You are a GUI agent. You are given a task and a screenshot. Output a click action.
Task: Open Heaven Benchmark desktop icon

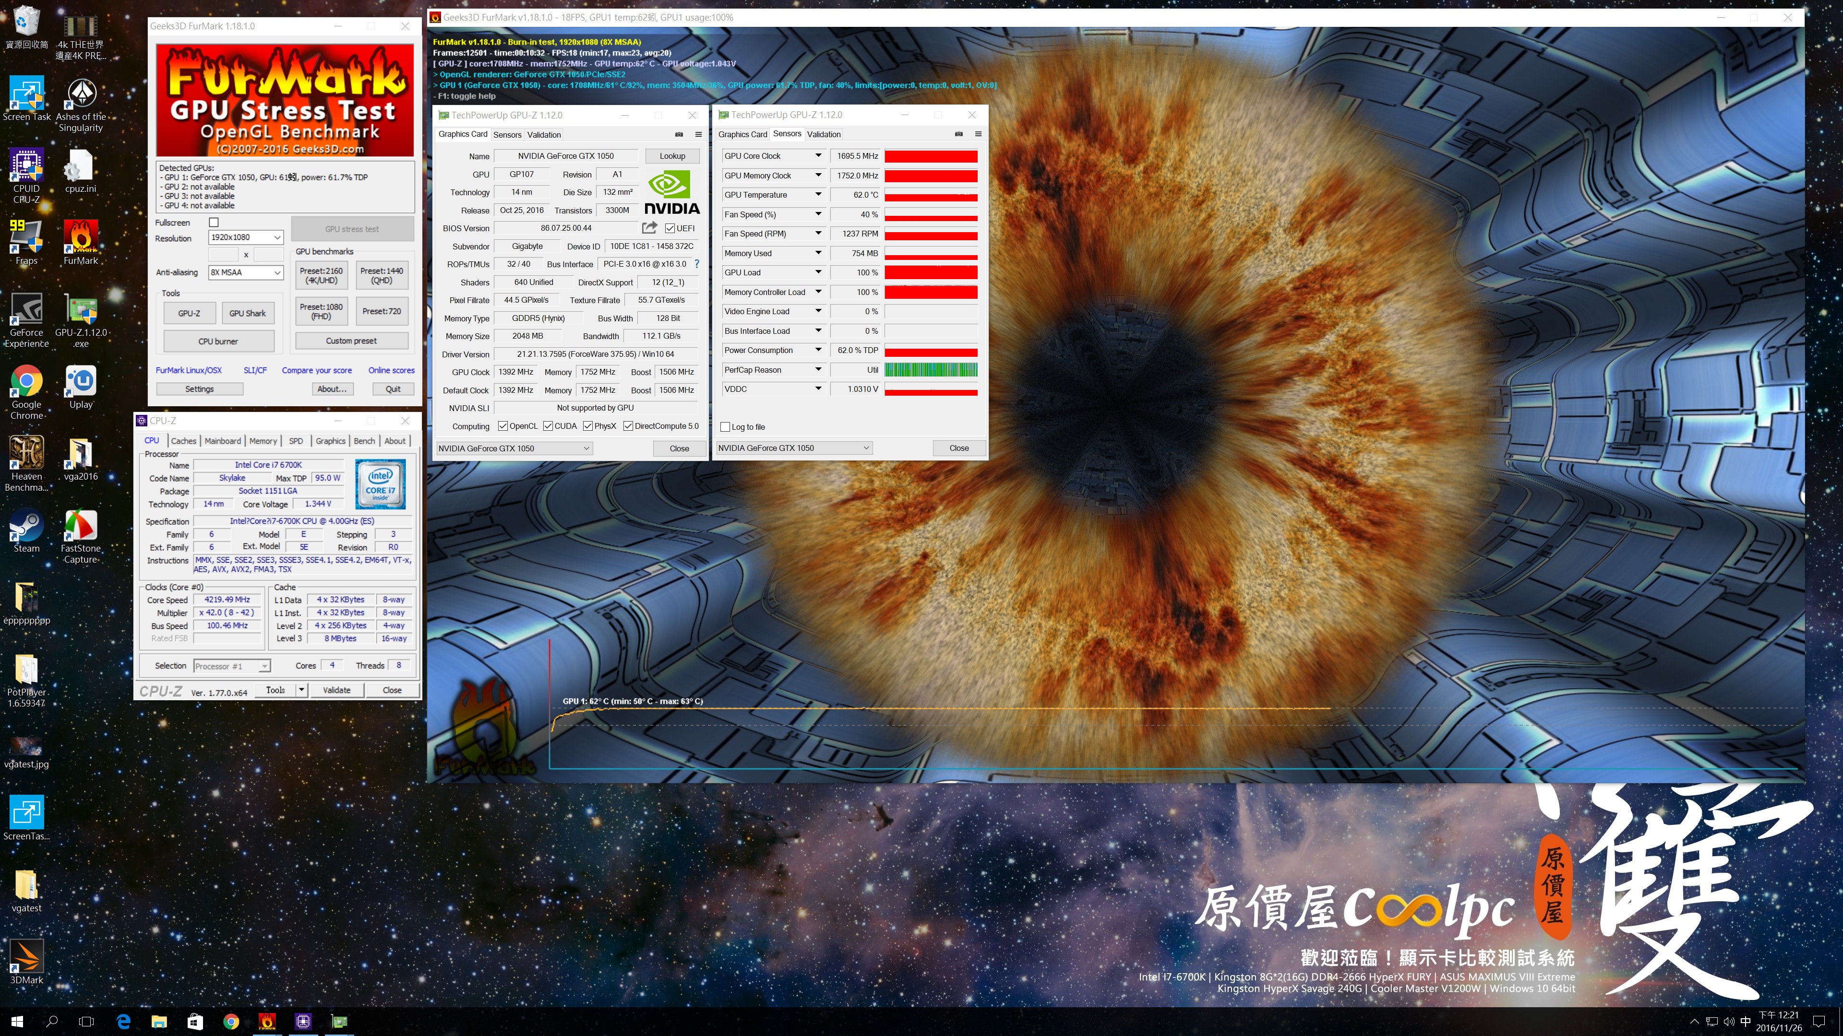[x=26, y=464]
